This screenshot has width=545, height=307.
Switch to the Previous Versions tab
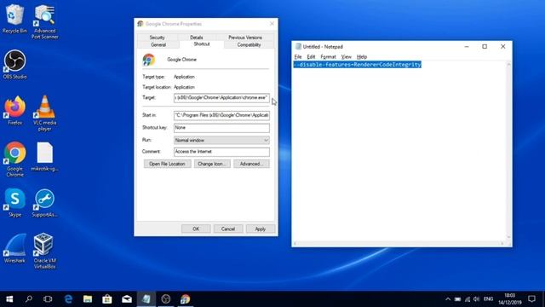point(245,38)
